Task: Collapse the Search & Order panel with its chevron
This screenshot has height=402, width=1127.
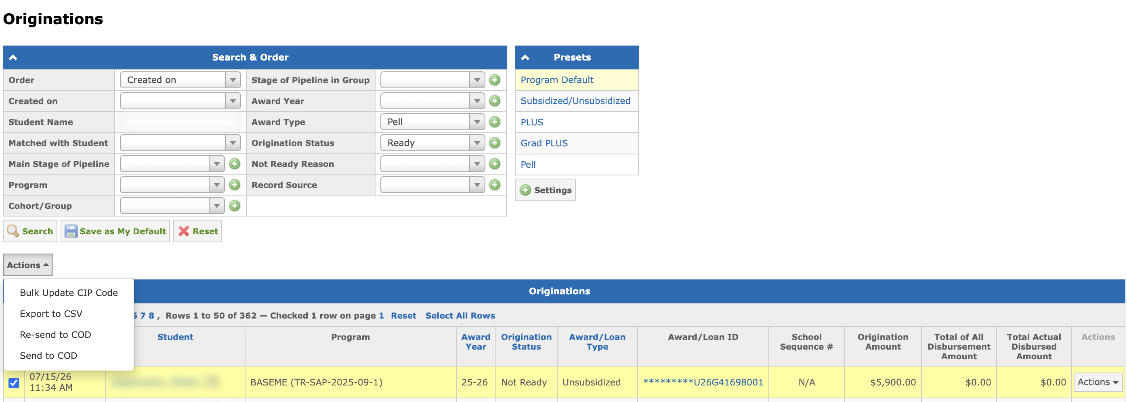Action: point(13,57)
